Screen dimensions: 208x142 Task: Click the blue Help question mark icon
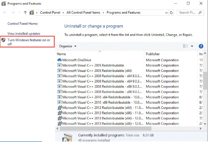point(201,46)
